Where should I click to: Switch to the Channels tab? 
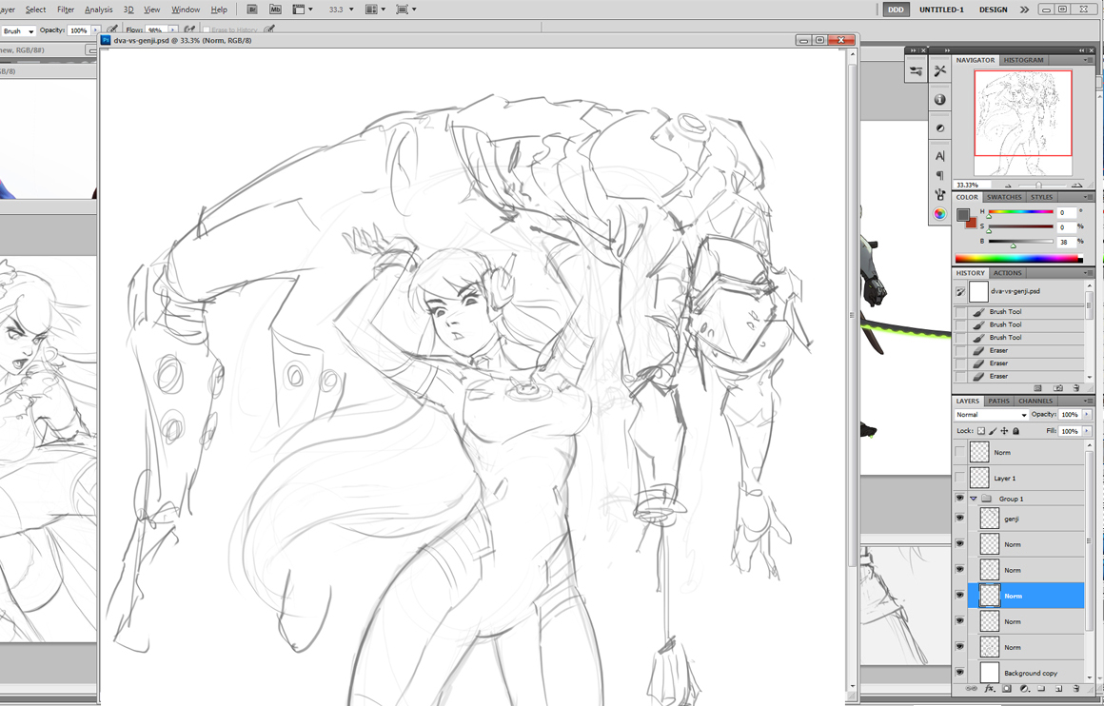1035,401
